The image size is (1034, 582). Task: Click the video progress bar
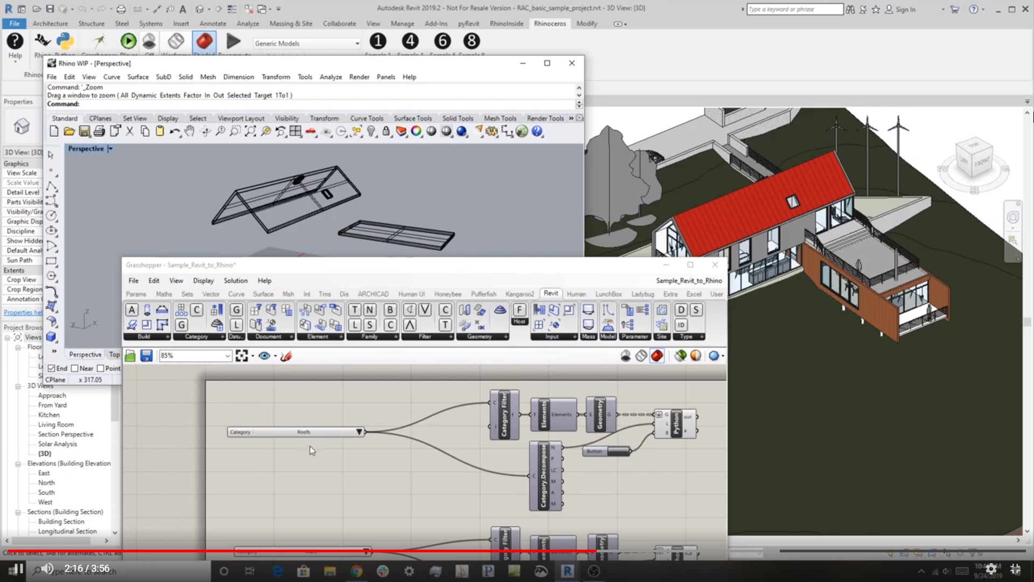tap(517, 551)
